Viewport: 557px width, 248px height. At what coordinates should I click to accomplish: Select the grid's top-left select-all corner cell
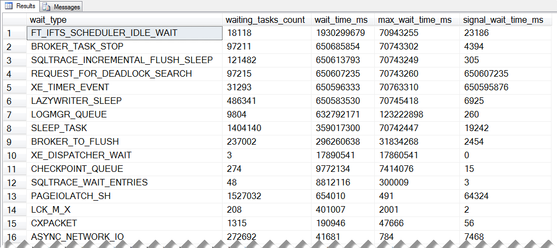(x=15, y=20)
